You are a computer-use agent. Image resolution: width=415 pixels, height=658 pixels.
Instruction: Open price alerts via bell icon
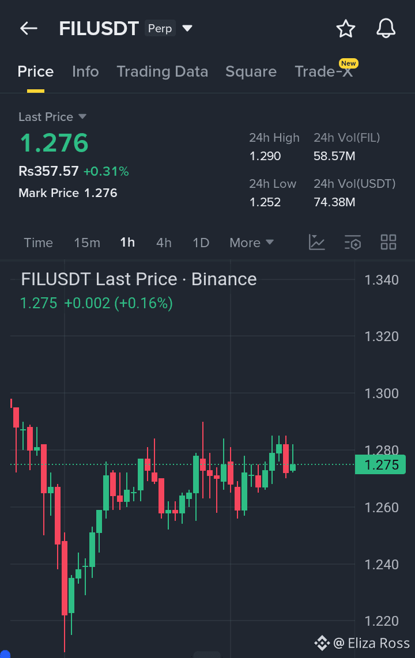[x=386, y=29]
